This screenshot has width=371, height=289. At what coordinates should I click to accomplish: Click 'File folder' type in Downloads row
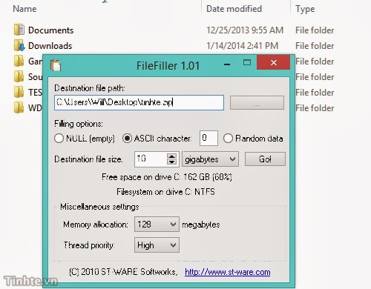click(x=315, y=46)
